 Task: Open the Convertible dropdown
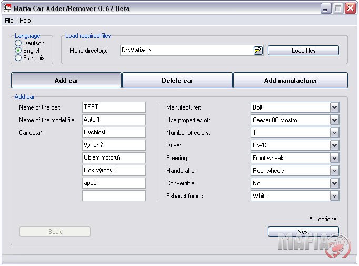click(x=334, y=183)
